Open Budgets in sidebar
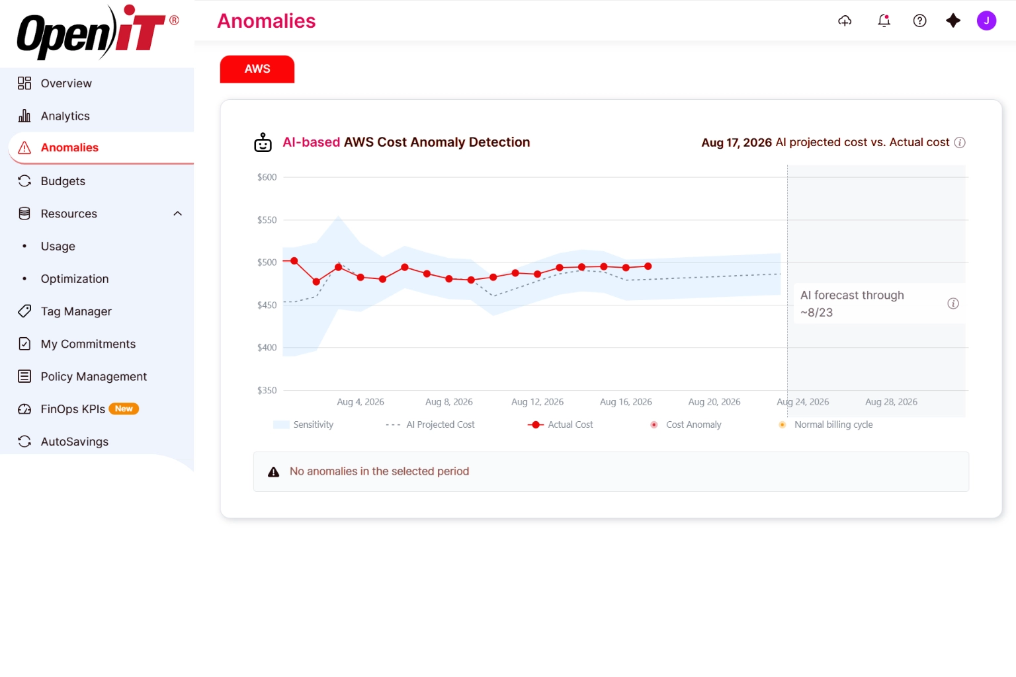Viewport: 1016px width, 677px height. (63, 181)
